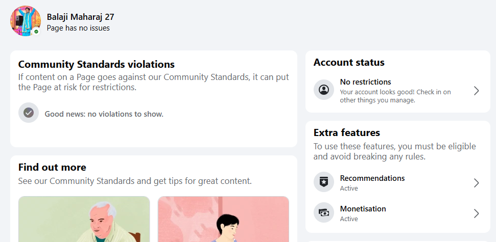Screen dimensions: 496x242
Task: Open the Balaji Maharaj 27 profile picture
Action: click(x=26, y=21)
